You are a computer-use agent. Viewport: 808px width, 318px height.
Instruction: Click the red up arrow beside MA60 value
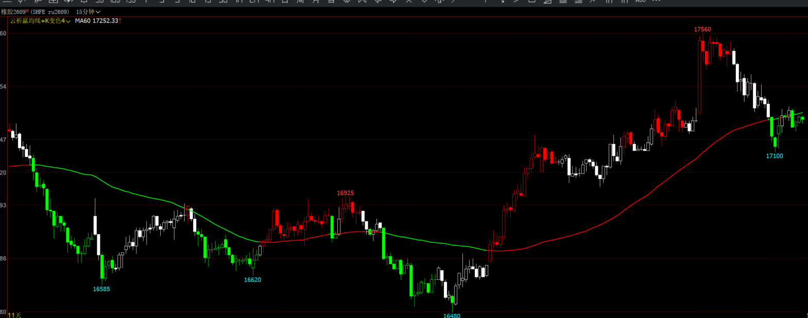120,21
